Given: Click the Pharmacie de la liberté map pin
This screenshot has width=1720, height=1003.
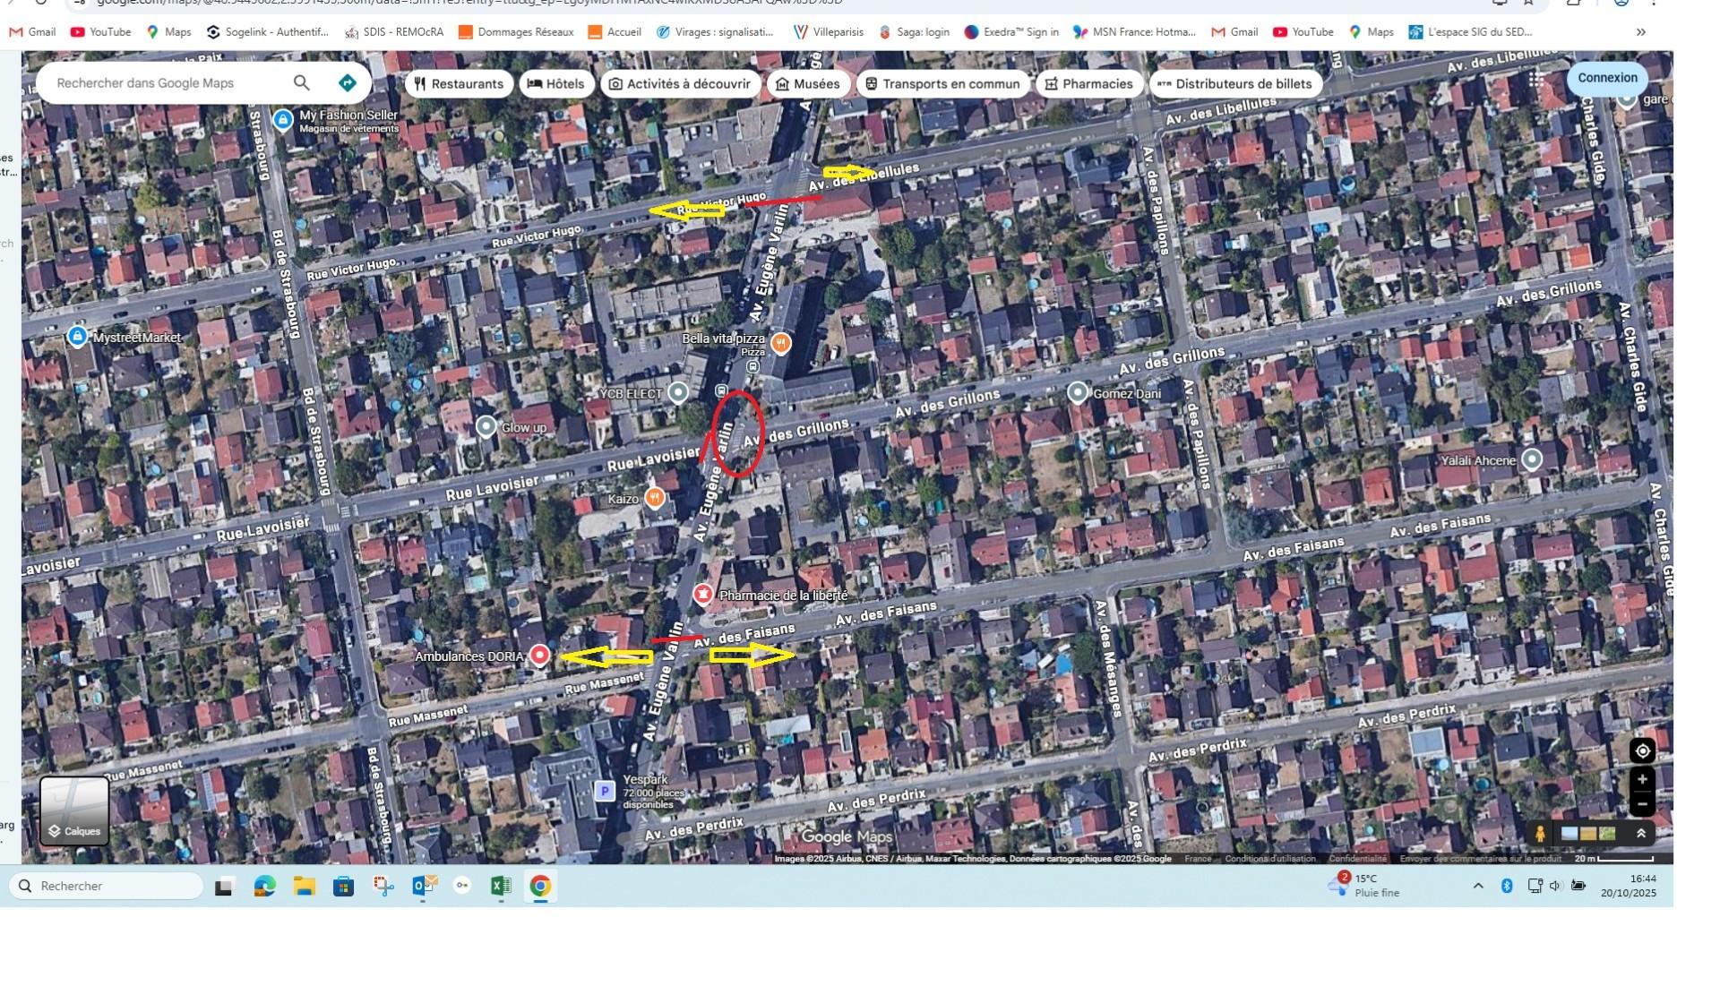Looking at the screenshot, I should coord(703,595).
